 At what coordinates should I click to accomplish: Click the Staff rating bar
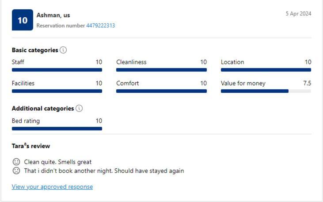(57, 70)
